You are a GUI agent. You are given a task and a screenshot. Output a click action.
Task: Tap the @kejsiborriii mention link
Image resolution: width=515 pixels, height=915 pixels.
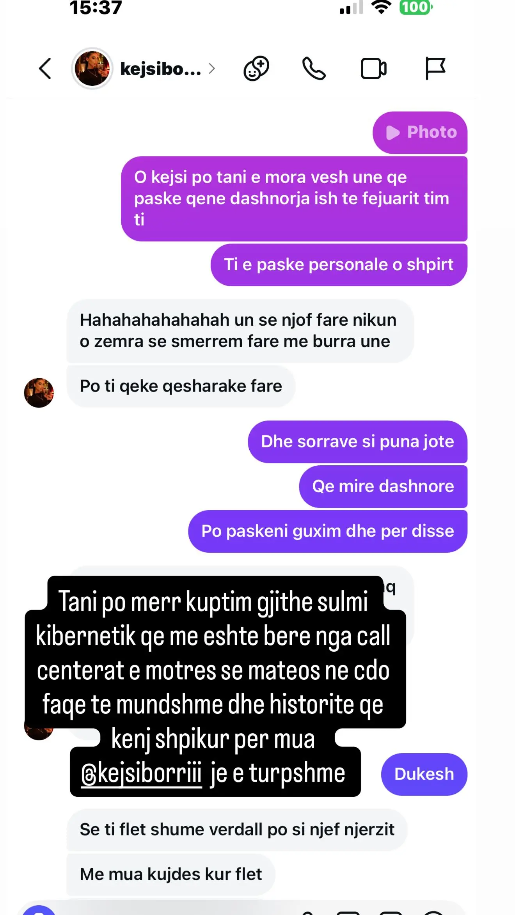coord(141,774)
